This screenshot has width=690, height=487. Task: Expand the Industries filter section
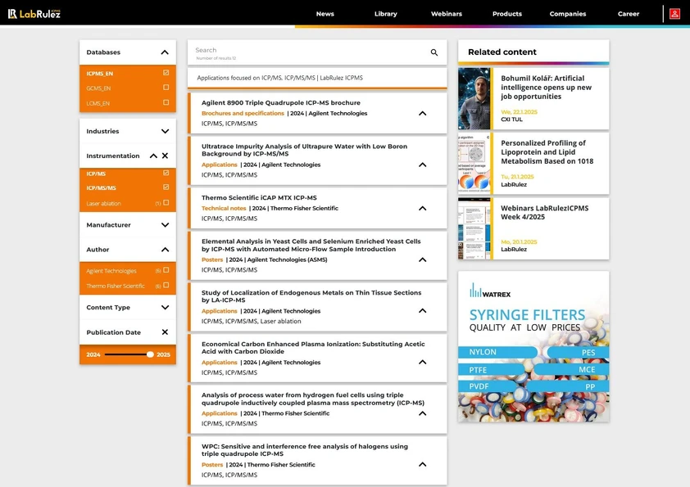[x=165, y=131]
